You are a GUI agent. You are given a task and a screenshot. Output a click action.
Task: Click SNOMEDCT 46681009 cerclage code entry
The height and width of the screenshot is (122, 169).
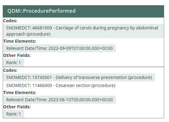[x=83, y=31]
